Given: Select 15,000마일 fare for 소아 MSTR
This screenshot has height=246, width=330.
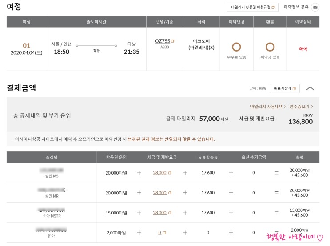Looking at the screenshot, I should (116, 213).
